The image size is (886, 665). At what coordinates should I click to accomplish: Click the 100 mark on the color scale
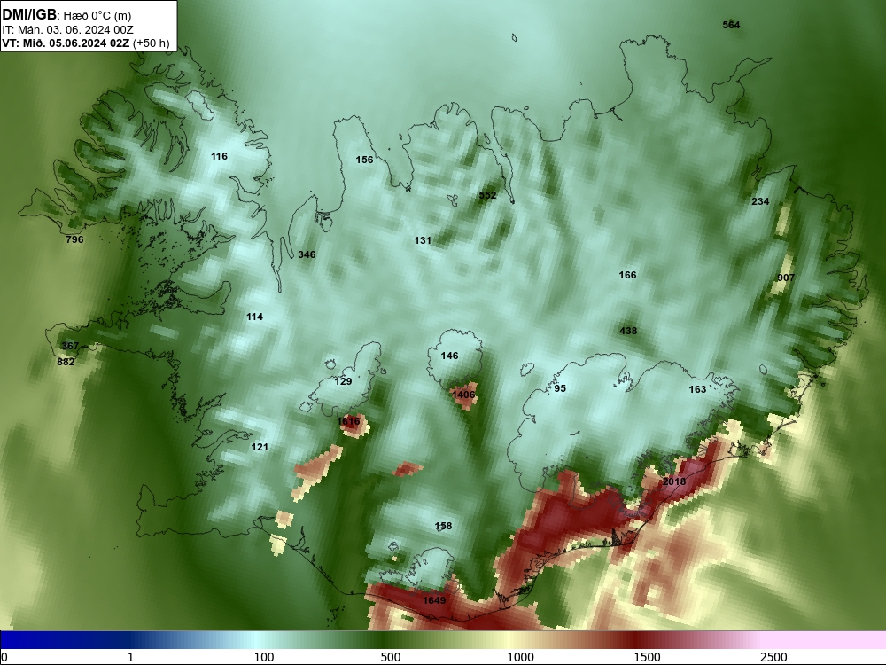click(264, 657)
